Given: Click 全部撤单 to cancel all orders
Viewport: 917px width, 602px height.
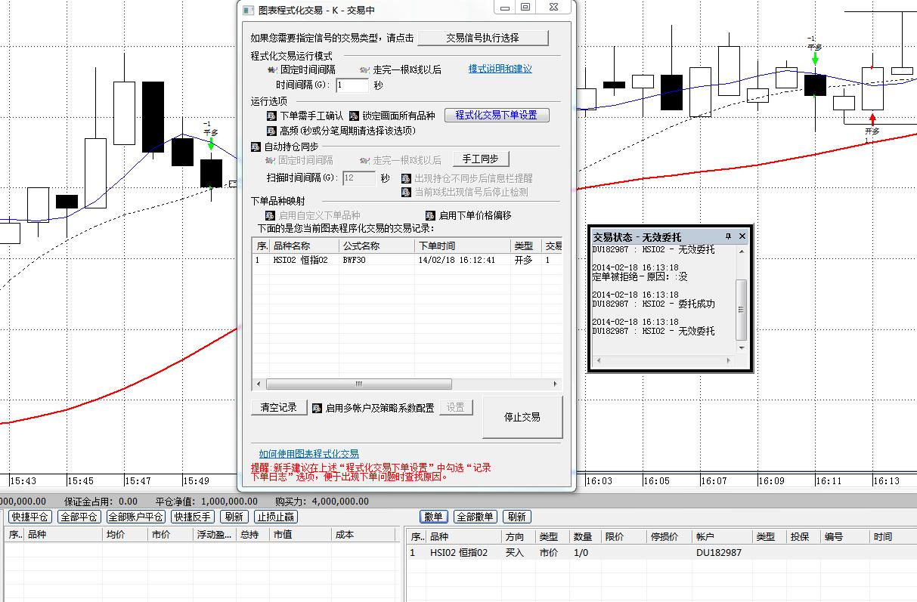Looking at the screenshot, I should [474, 517].
